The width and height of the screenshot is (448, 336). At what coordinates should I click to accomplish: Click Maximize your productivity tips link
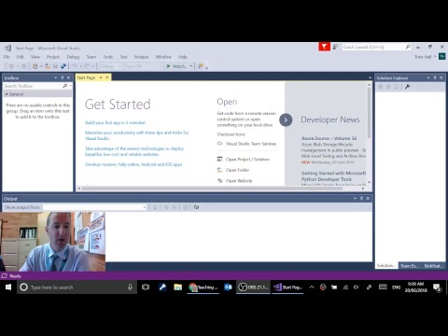(137, 135)
